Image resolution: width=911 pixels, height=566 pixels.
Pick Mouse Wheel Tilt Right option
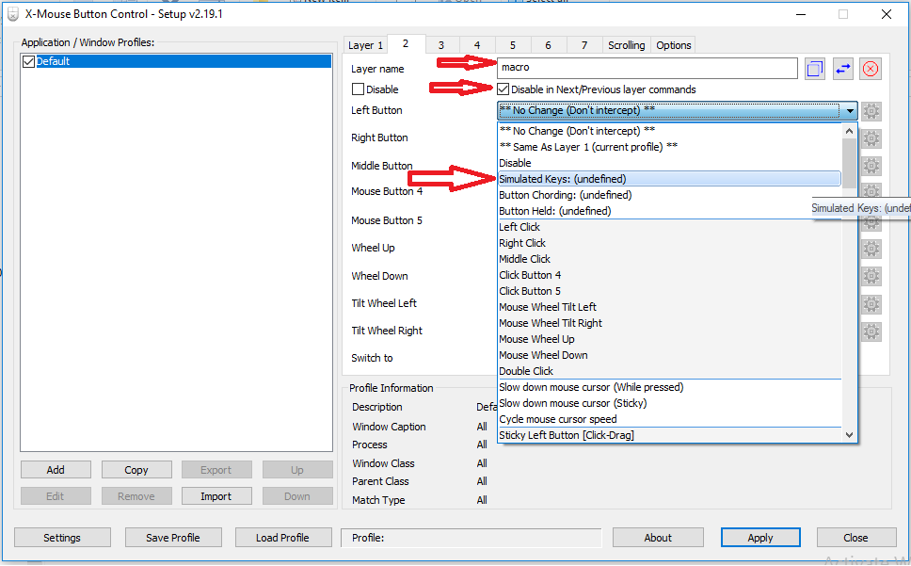pyautogui.click(x=669, y=323)
